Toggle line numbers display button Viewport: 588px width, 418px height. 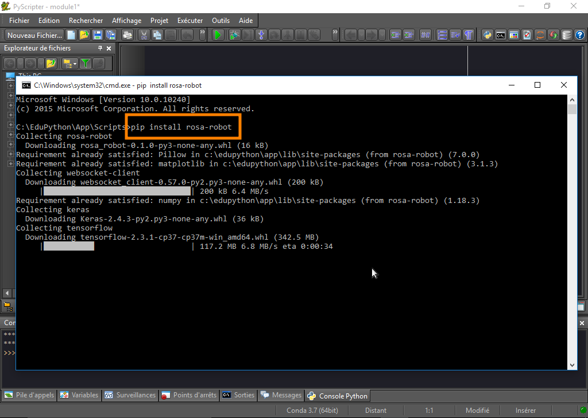pos(442,35)
